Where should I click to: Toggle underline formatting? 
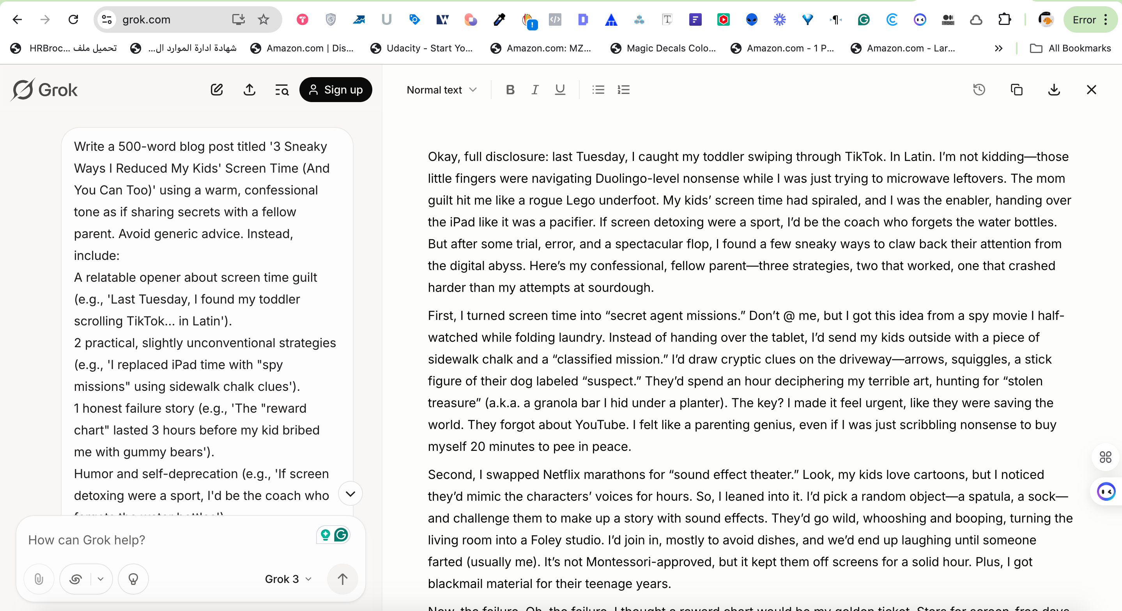pyautogui.click(x=560, y=90)
